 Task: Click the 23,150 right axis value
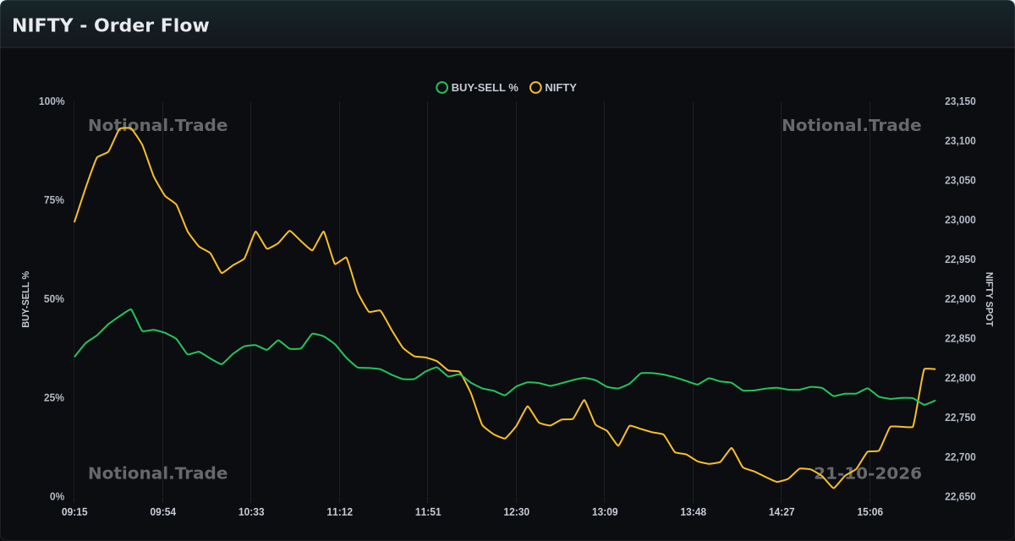[x=960, y=101]
